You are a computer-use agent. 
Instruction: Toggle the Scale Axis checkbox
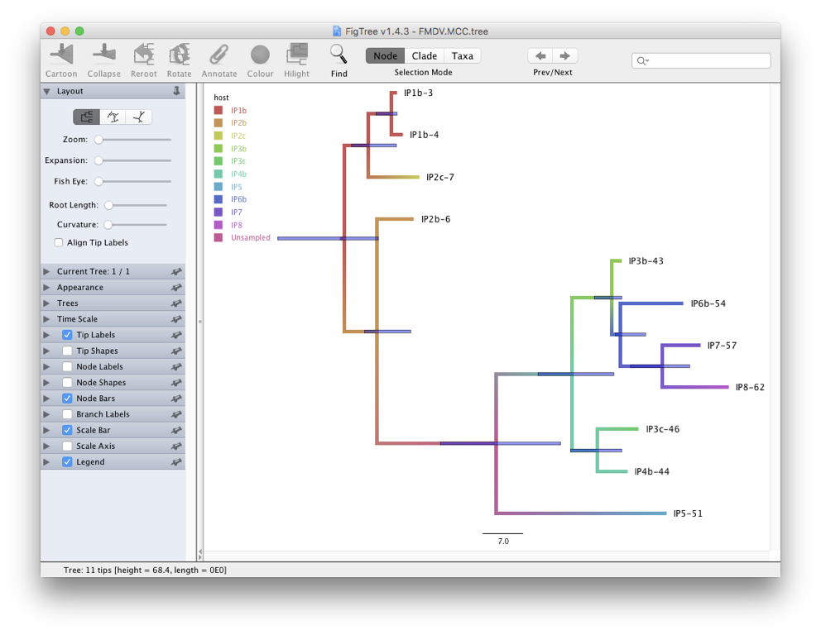[67, 446]
